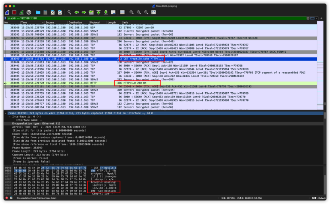Collapse the Frame 383399 tree node
The image size is (330, 204).
[x=6, y=113]
